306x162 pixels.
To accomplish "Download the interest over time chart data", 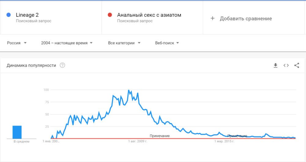I will (275, 65).
